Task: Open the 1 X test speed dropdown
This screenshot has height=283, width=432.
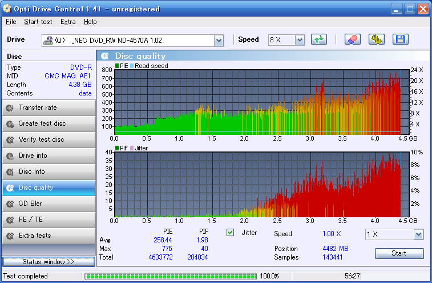Action: pyautogui.click(x=418, y=234)
